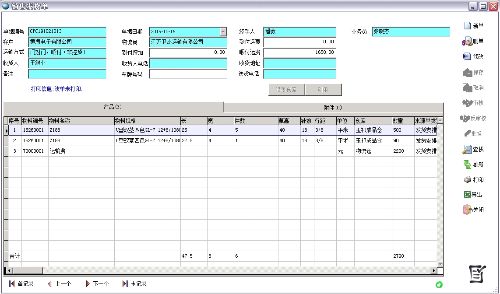This screenshot has height=294, width=500.
Task: Click the 保存 save icon
Action: point(475,71)
